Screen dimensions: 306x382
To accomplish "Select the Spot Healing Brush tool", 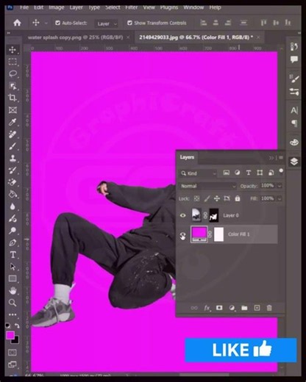I will (x=13, y=134).
